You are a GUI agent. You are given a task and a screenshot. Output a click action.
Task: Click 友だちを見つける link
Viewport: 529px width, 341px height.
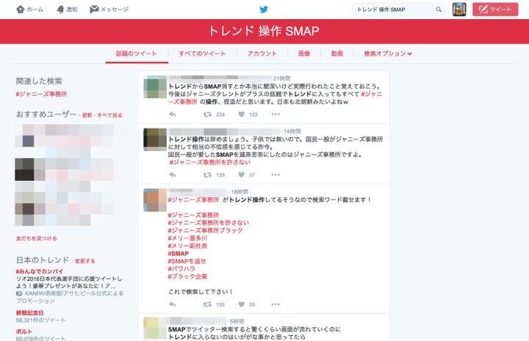36,238
